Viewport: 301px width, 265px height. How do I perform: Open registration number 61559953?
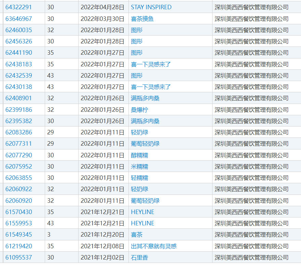coord(19,223)
